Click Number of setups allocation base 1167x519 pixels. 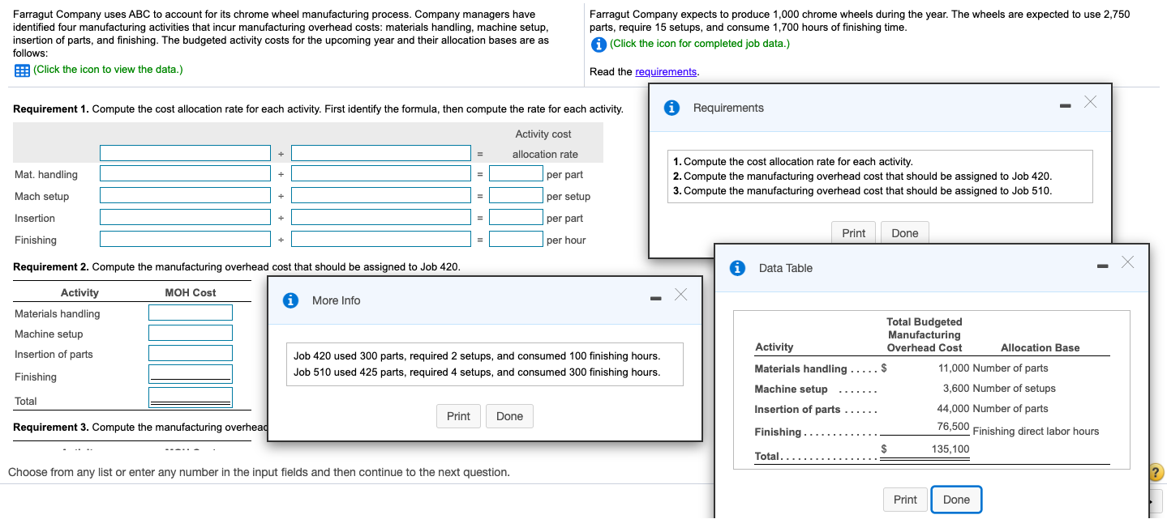tap(1014, 389)
